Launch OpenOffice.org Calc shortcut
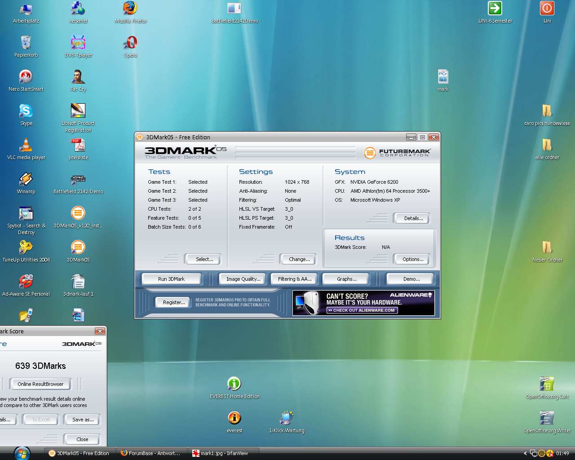This screenshot has height=460, width=575. click(547, 388)
